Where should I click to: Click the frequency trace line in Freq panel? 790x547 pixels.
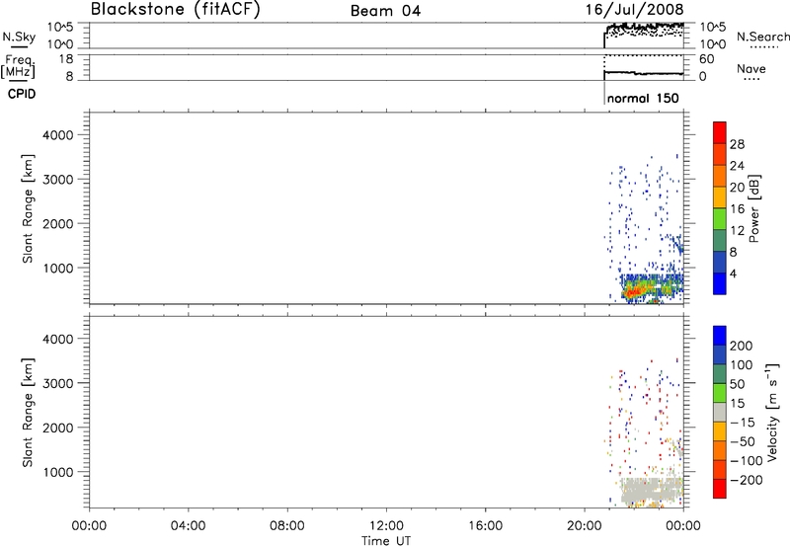[x=644, y=73]
